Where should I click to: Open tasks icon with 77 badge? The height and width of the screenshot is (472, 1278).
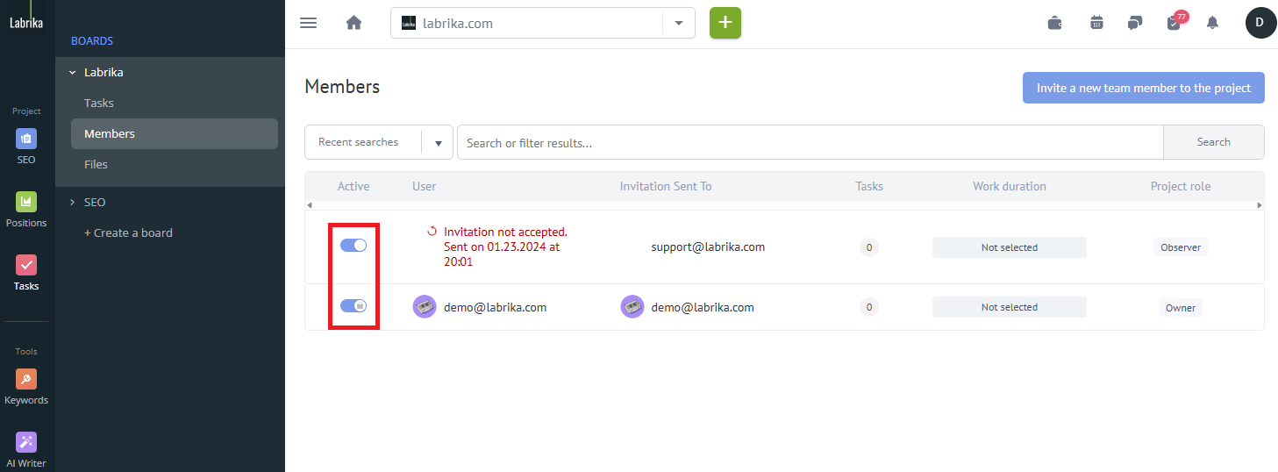click(1174, 23)
